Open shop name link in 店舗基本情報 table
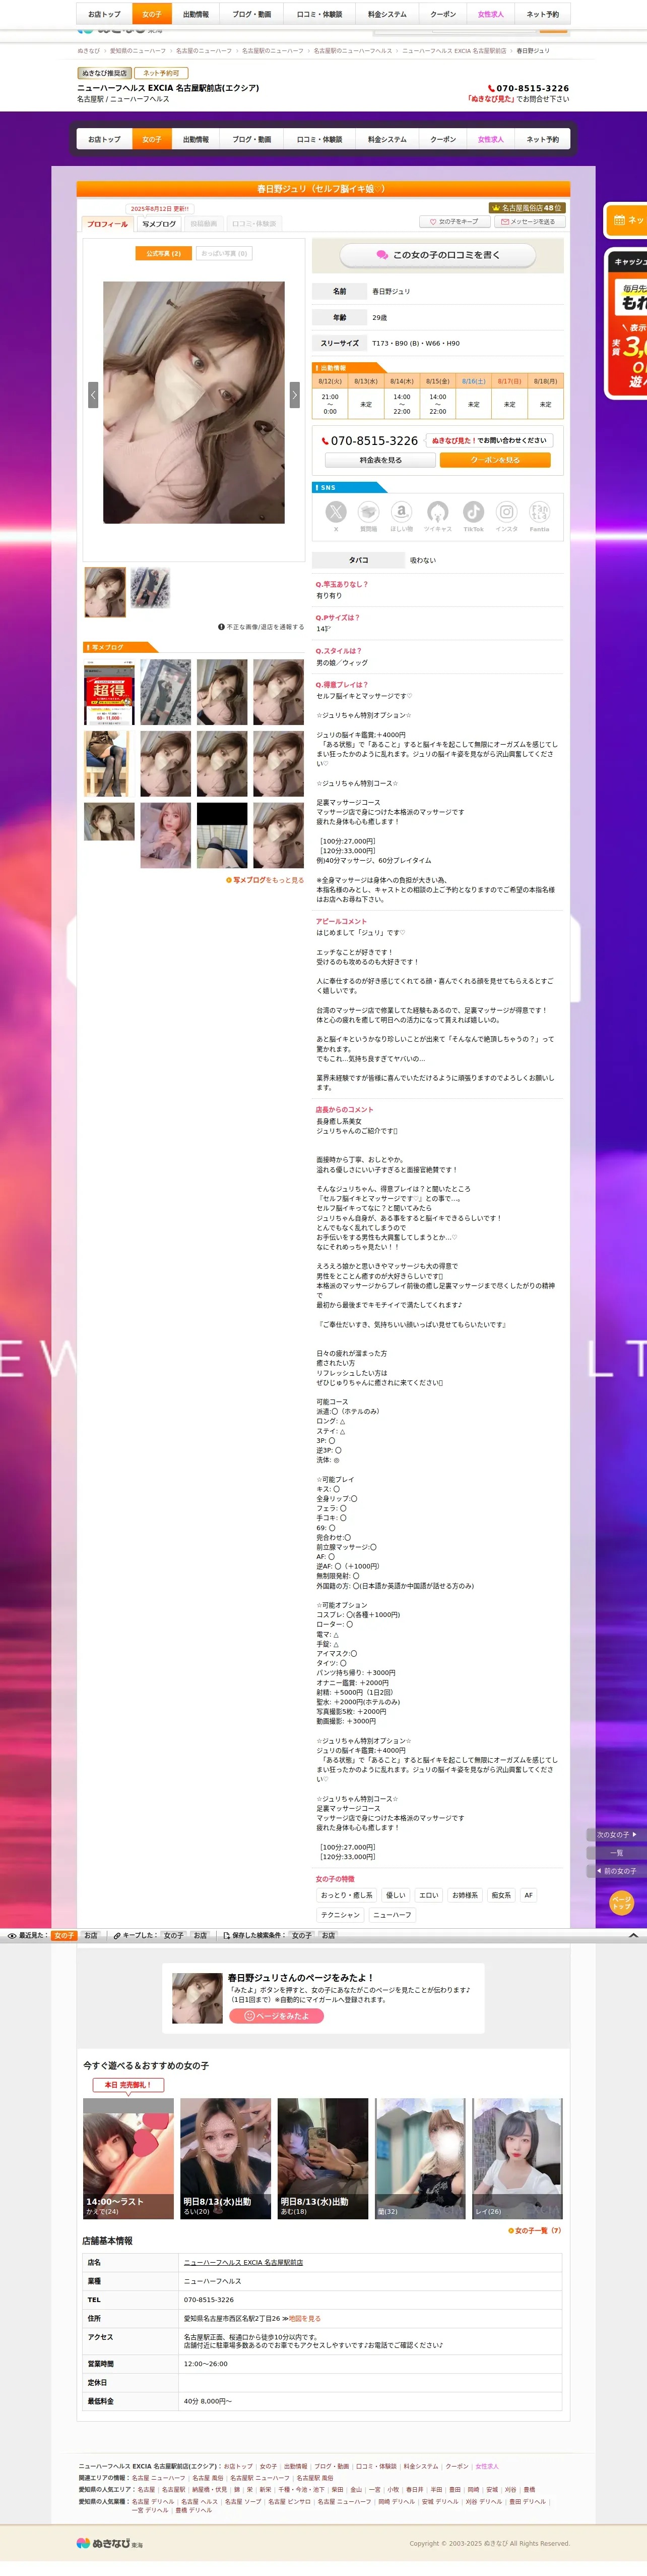Screen dimensions: 647x2576 pyautogui.click(x=243, y=2262)
